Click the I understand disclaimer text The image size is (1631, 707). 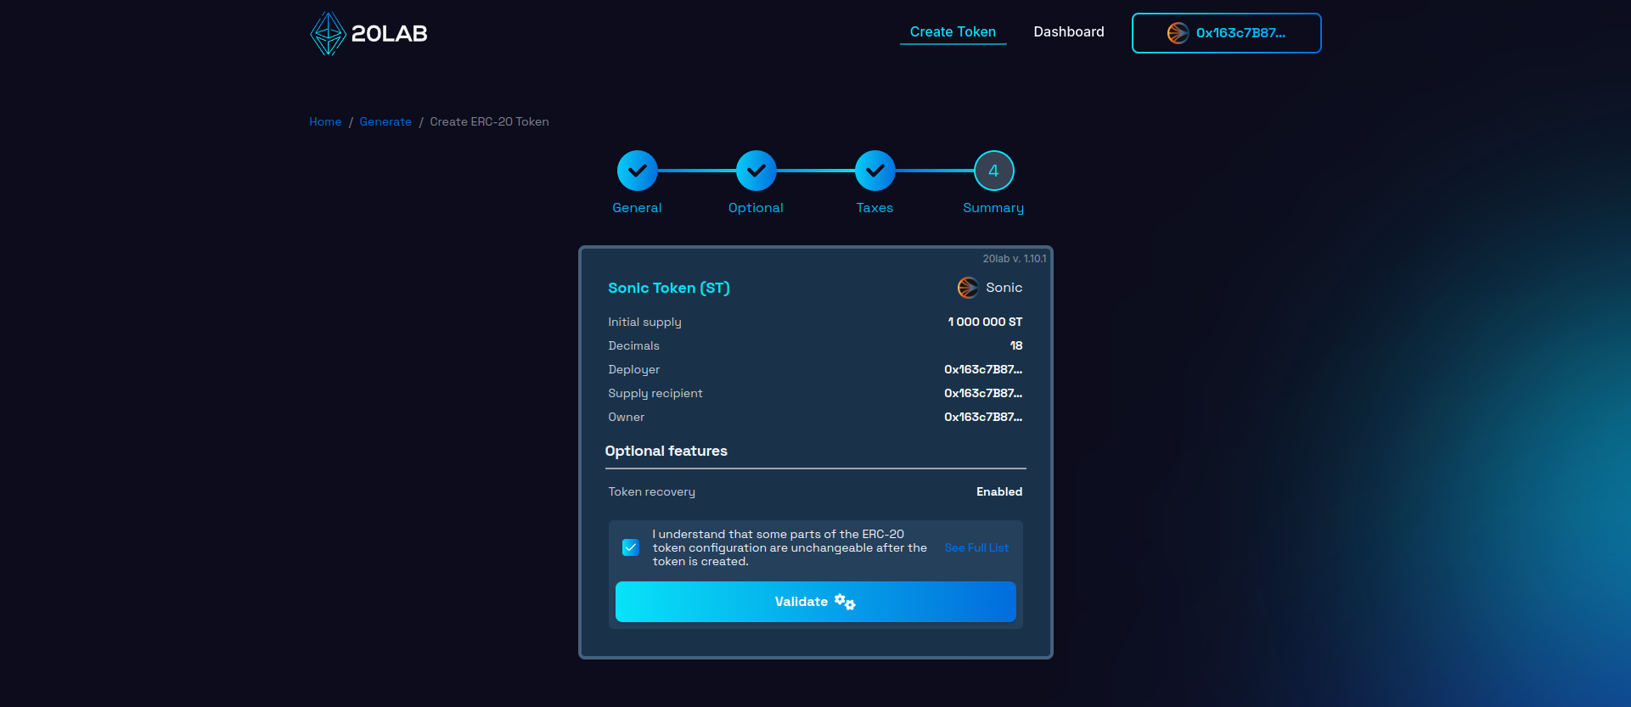coord(790,547)
